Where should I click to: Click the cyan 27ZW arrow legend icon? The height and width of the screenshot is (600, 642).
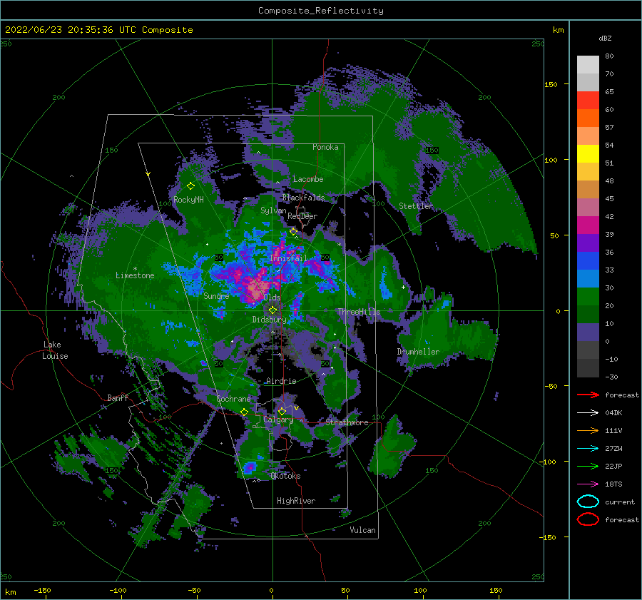[x=588, y=449]
